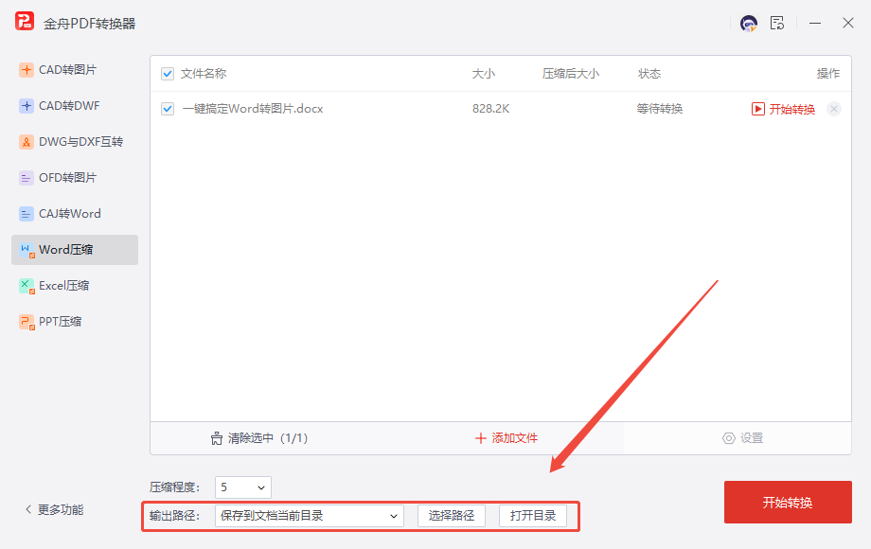
Task: Click the row's red play icon
Action: click(x=757, y=109)
